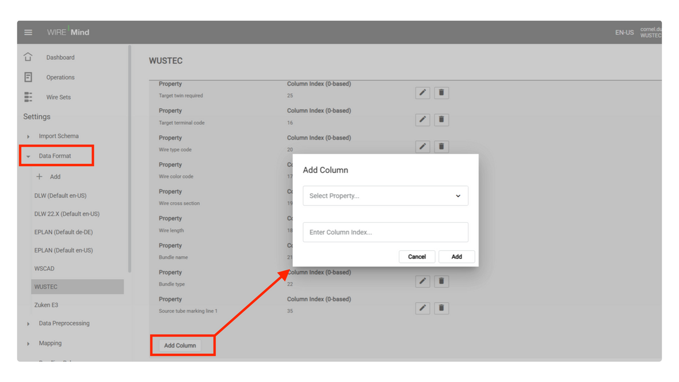Focus the Enter Column Index field
Screen dimensions: 679x382
[386, 232]
